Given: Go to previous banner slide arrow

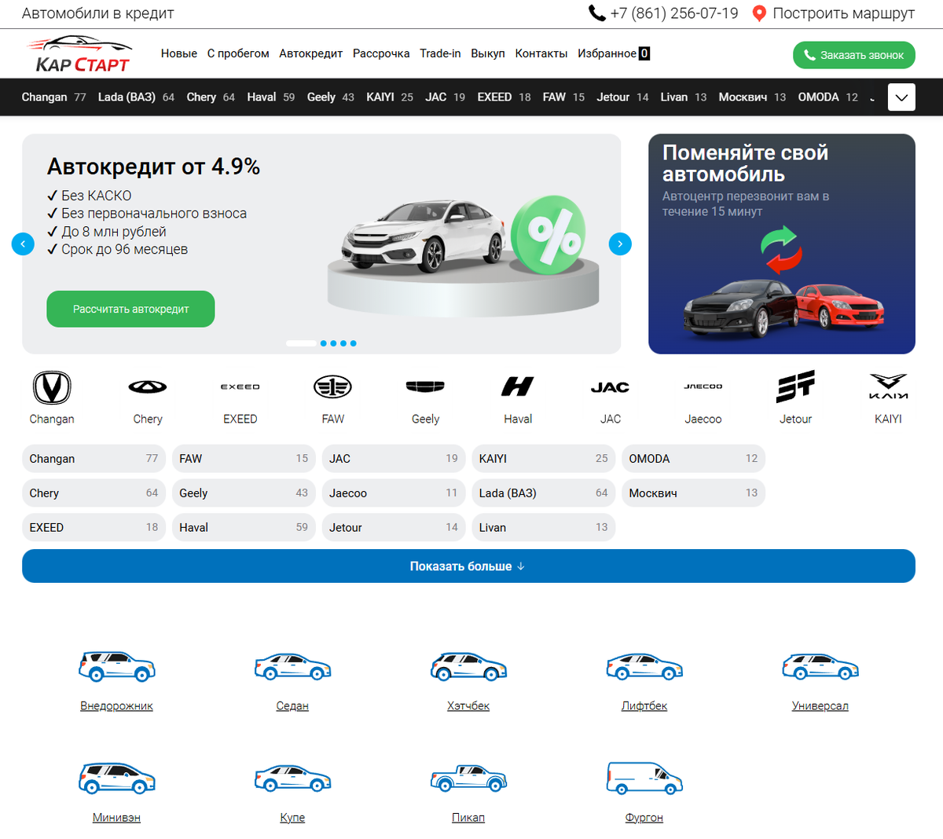Looking at the screenshot, I should coord(23,244).
